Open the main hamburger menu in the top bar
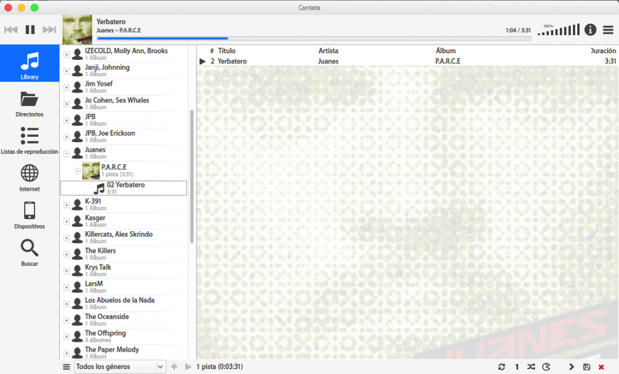 (608, 30)
